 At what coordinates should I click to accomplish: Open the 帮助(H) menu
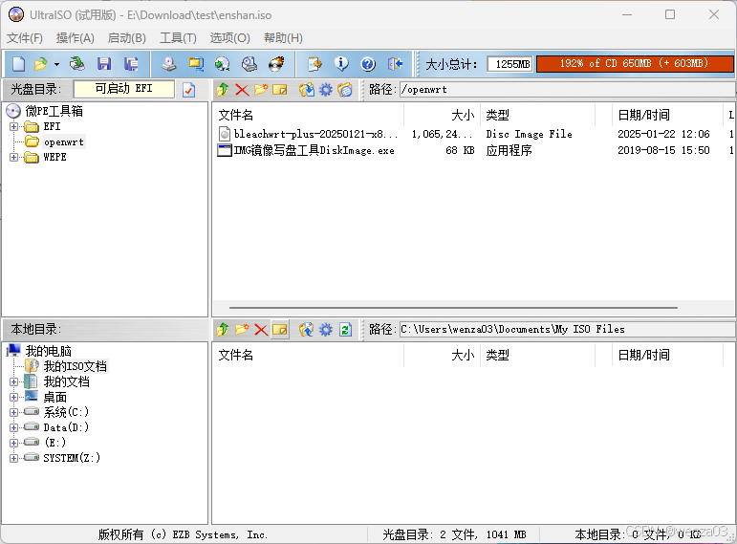pyautogui.click(x=283, y=38)
